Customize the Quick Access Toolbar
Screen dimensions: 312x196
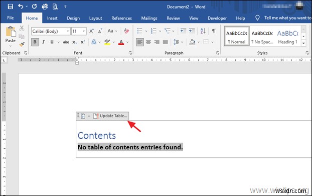click(65, 7)
